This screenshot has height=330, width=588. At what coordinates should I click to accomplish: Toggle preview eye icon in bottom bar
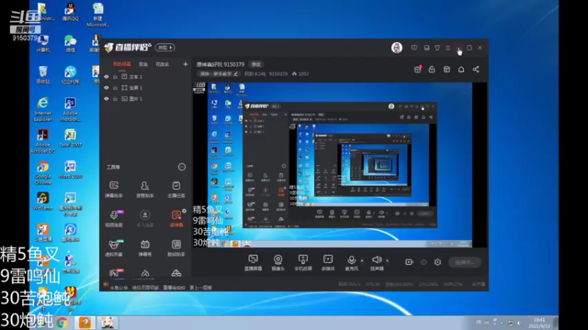tap(423, 263)
